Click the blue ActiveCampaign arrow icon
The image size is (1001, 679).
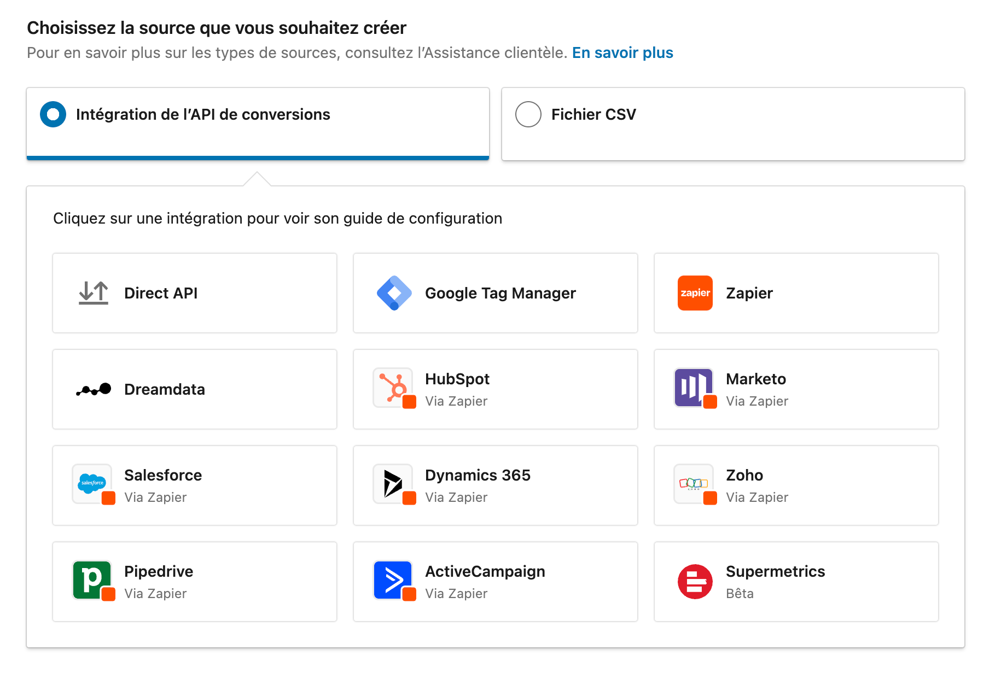coord(393,581)
